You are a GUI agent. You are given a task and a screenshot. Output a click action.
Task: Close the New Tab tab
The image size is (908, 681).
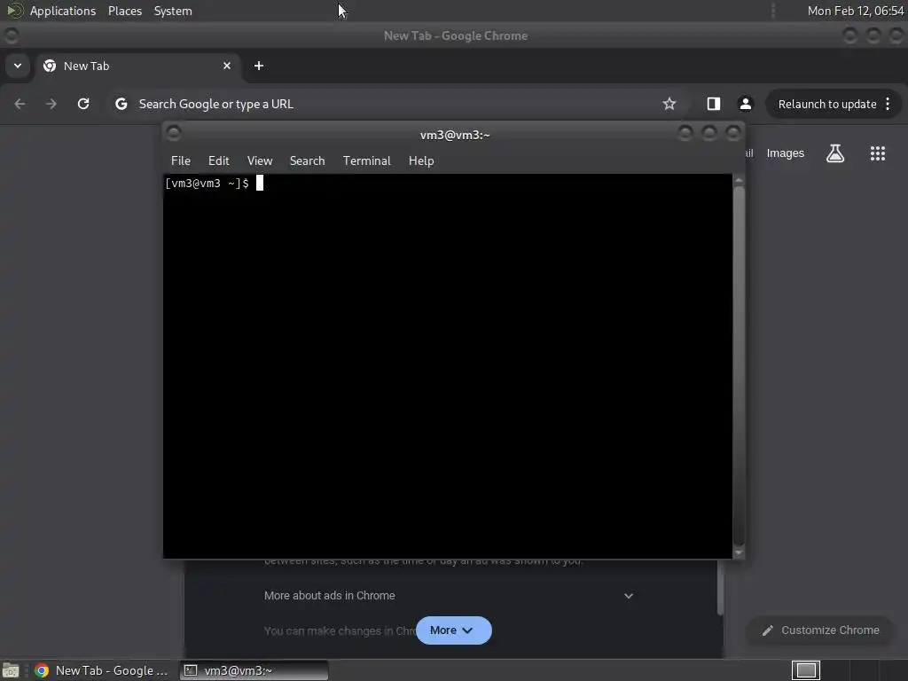click(227, 66)
